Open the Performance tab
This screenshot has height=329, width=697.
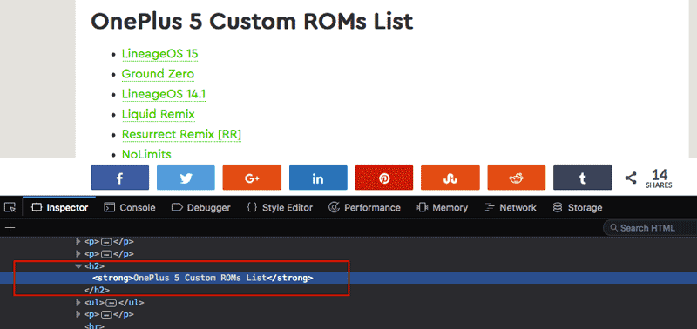tap(364, 207)
